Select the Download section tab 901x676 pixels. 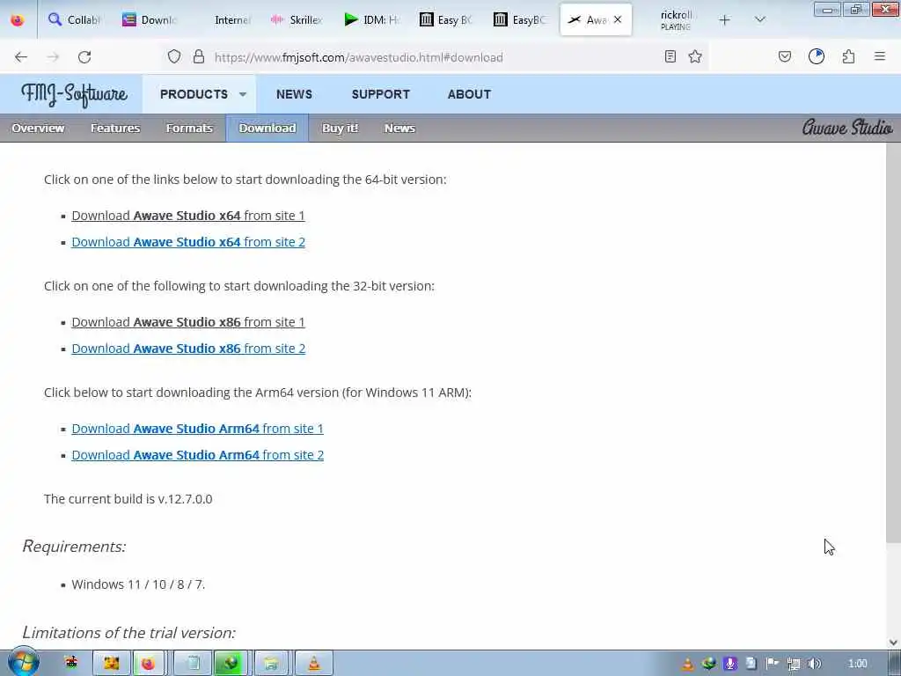click(x=267, y=129)
